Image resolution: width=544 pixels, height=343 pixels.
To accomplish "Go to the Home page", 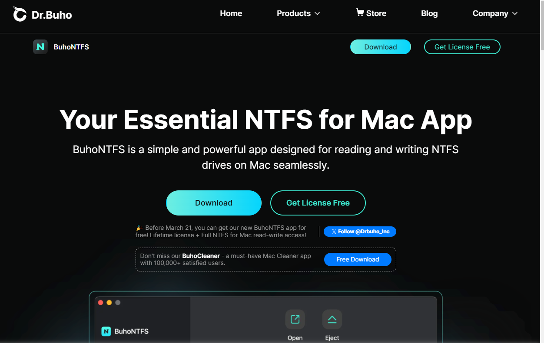I will pyautogui.click(x=231, y=13).
